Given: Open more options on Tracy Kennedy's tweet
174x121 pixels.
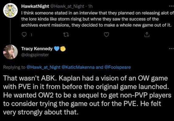Looking at the screenshot, I should 172,48.
